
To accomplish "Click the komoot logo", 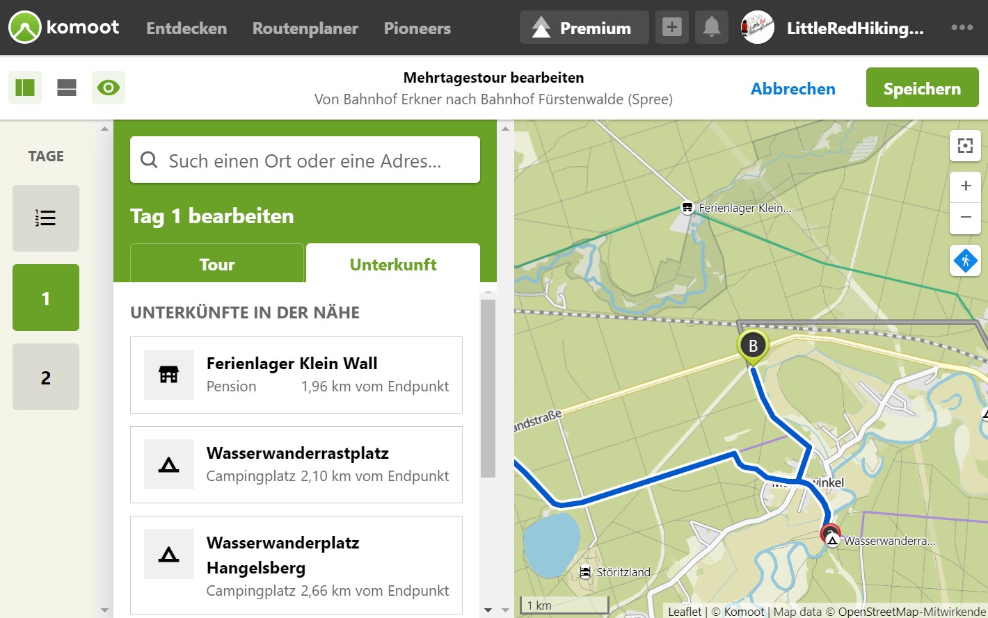I will (64, 28).
